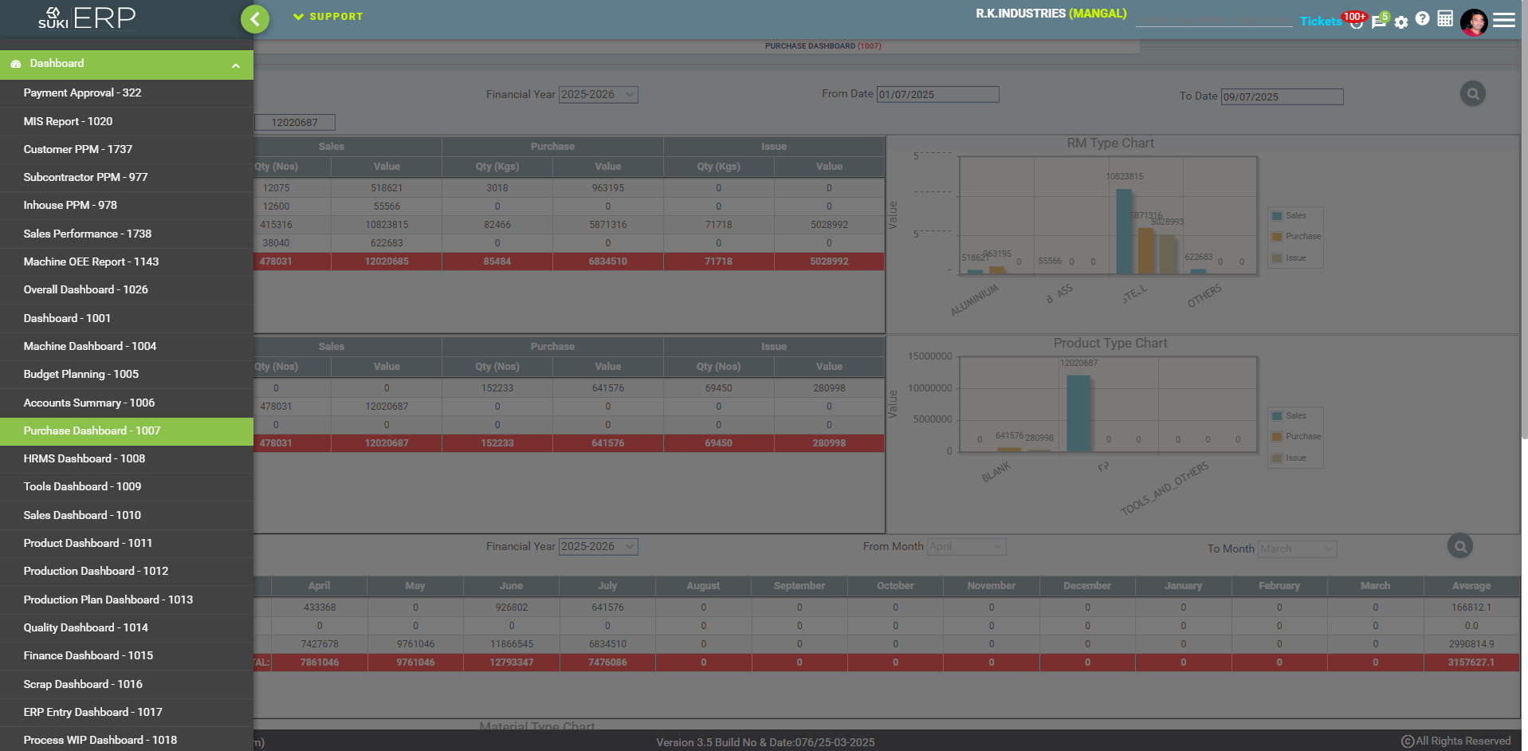1528x751 pixels.
Task: Open the settings gear in the header
Action: point(1401,22)
